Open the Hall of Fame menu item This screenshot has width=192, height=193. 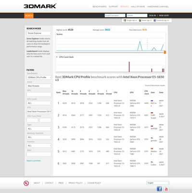pyautogui.click(x=138, y=7)
